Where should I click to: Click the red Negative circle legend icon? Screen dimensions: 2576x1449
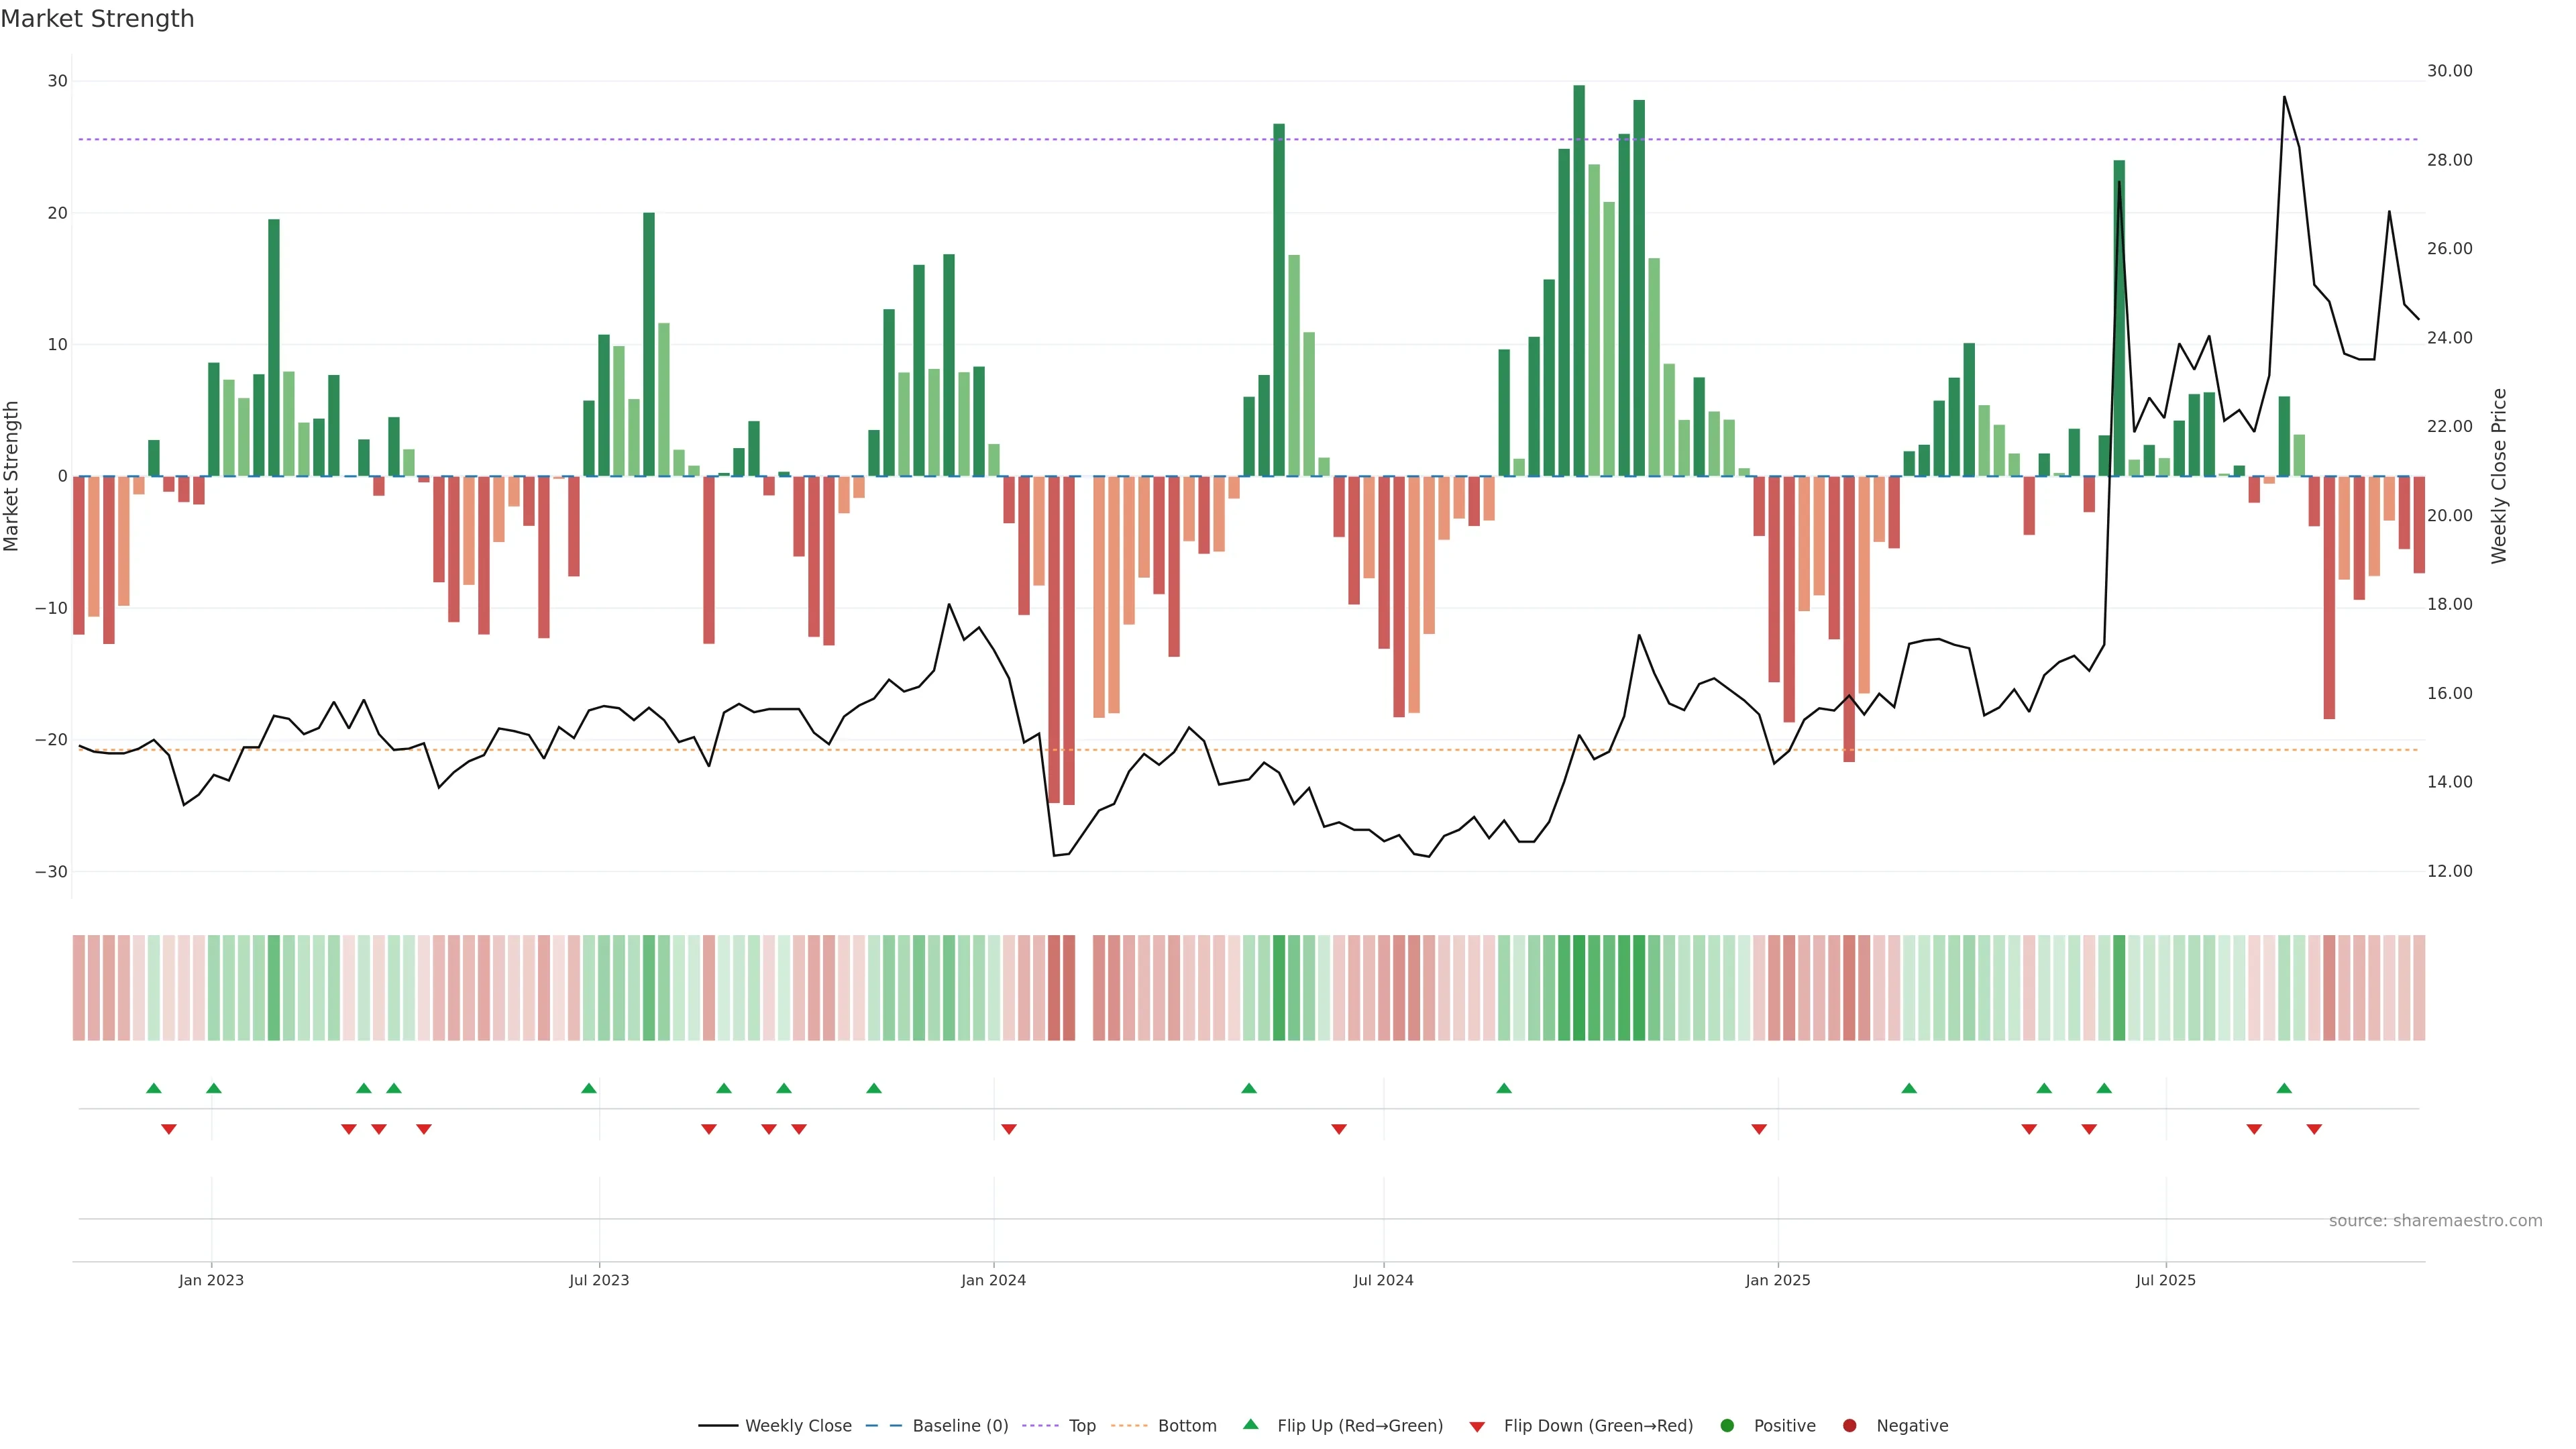click(1849, 1426)
